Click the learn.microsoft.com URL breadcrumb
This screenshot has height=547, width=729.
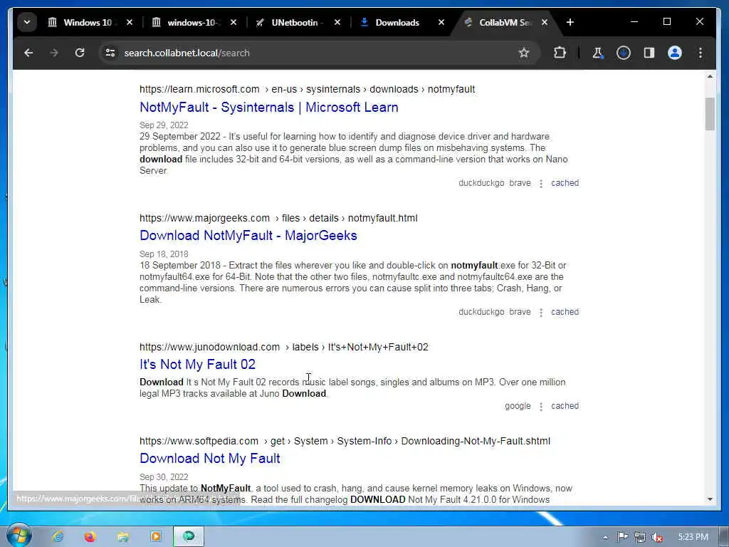pyautogui.click(x=308, y=89)
